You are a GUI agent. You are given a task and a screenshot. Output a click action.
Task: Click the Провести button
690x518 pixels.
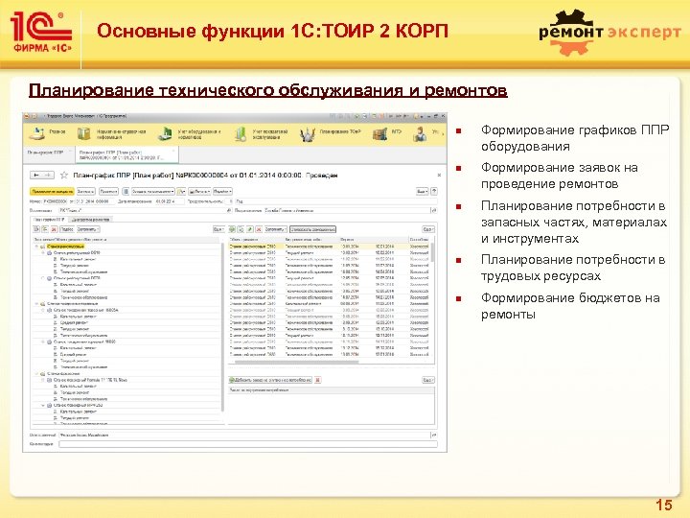pos(108,192)
